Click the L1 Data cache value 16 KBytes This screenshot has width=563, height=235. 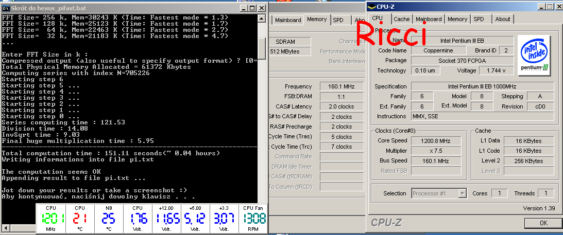[x=528, y=141]
